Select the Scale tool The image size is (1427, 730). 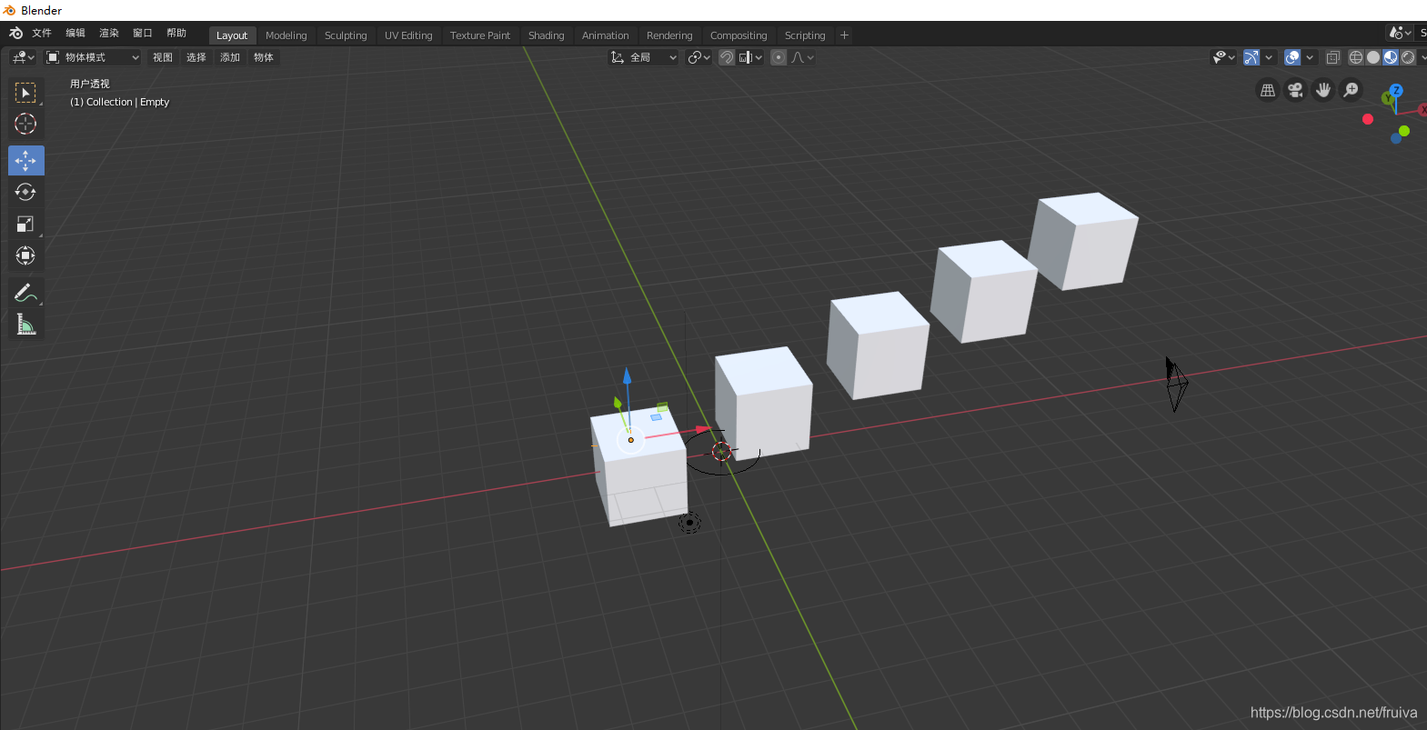click(25, 224)
